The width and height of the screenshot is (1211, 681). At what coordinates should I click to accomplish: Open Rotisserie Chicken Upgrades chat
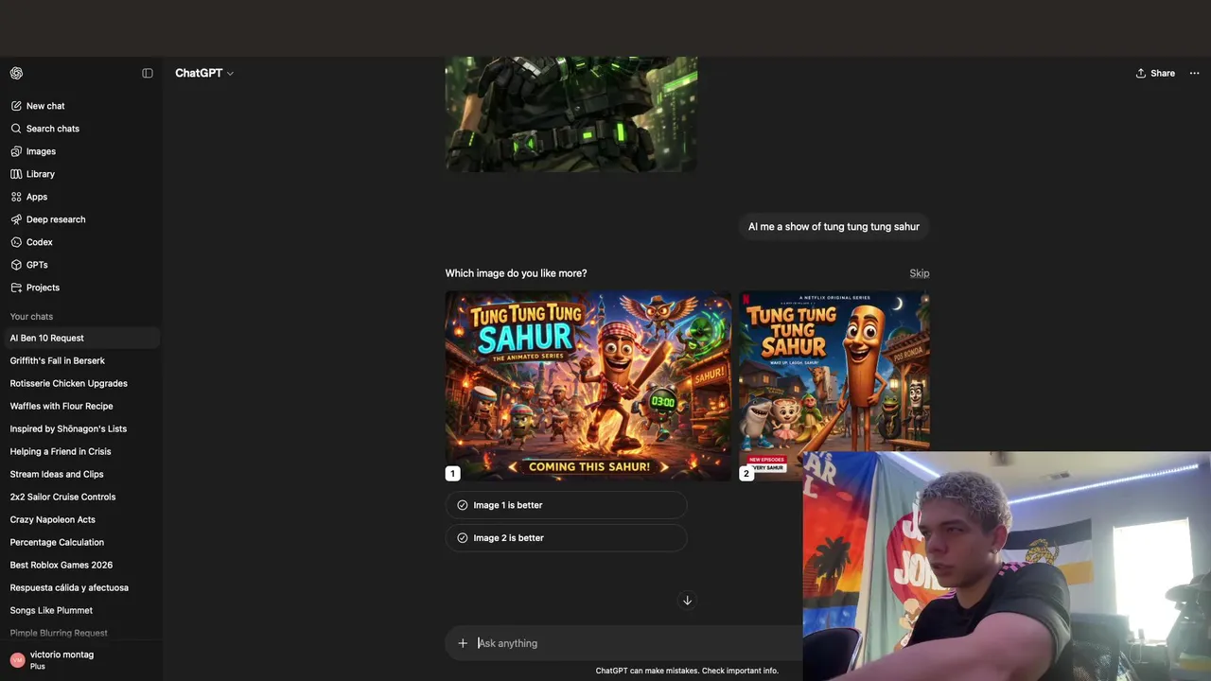click(x=81, y=383)
